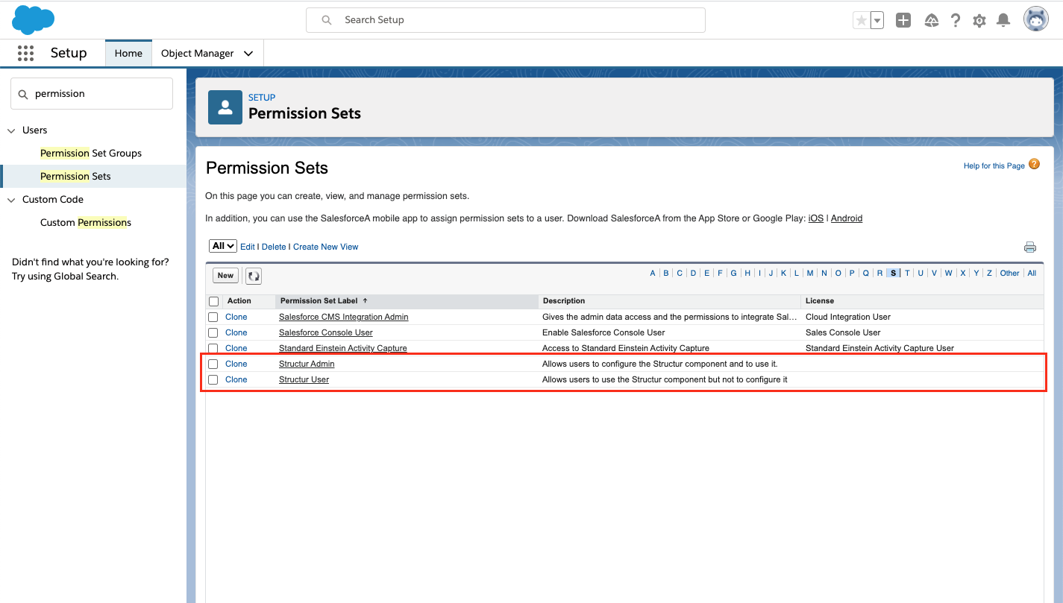Click the printable view printer icon

(x=1030, y=247)
